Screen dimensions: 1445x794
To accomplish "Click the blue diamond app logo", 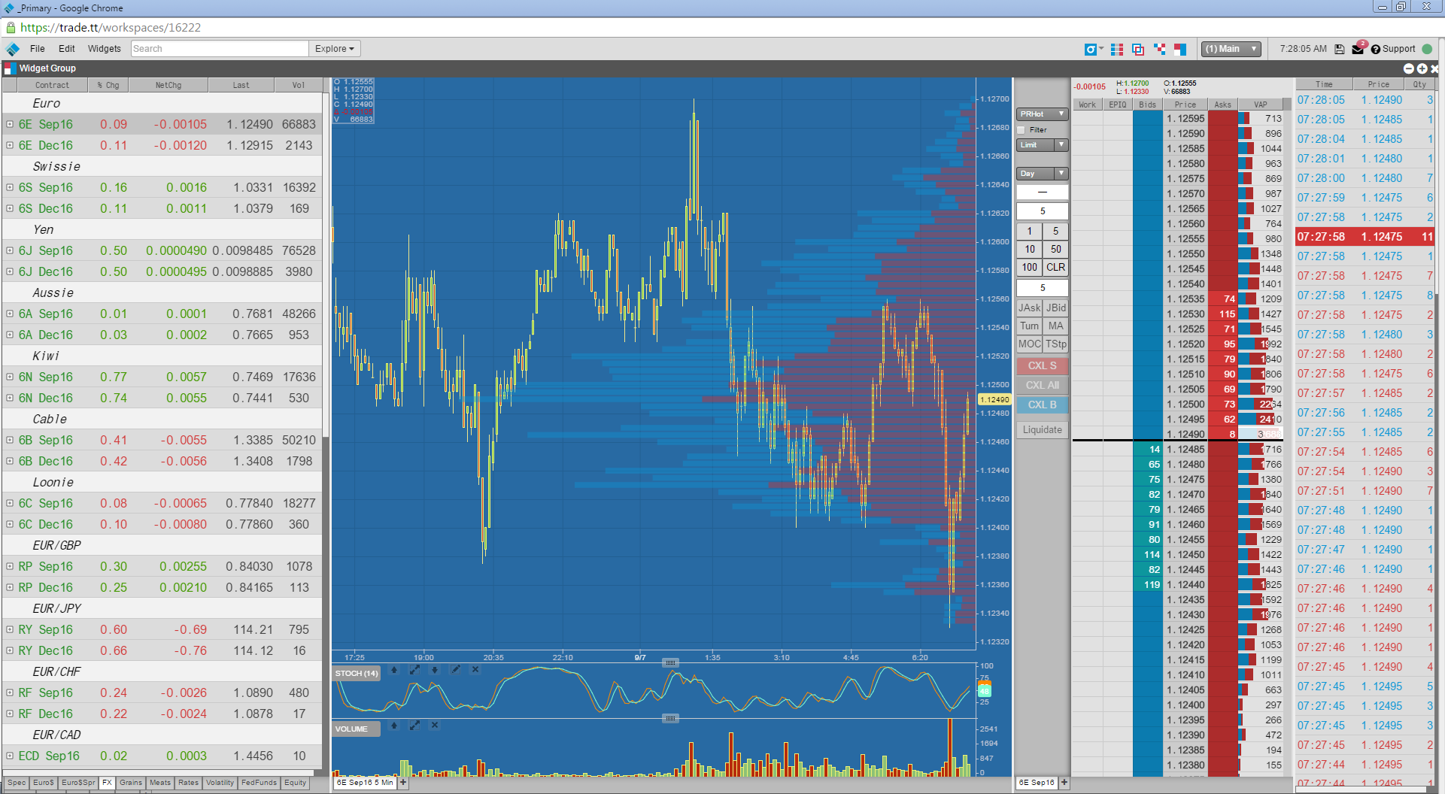I will [13, 49].
